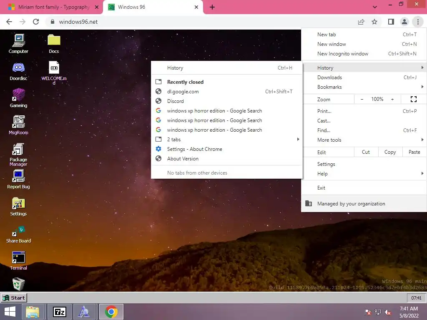Launch the Doordisc desktop icon
Viewport: 427px width, 320px height.
click(x=18, y=71)
